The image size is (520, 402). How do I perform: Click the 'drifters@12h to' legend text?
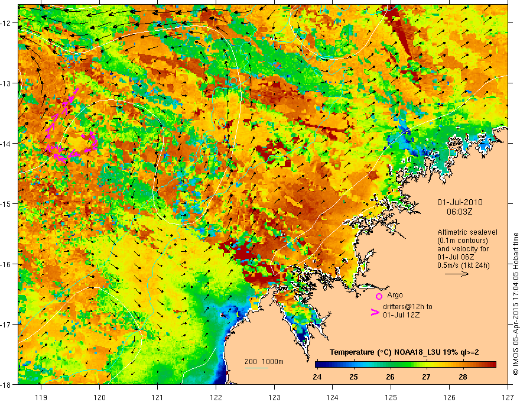[x=408, y=307]
